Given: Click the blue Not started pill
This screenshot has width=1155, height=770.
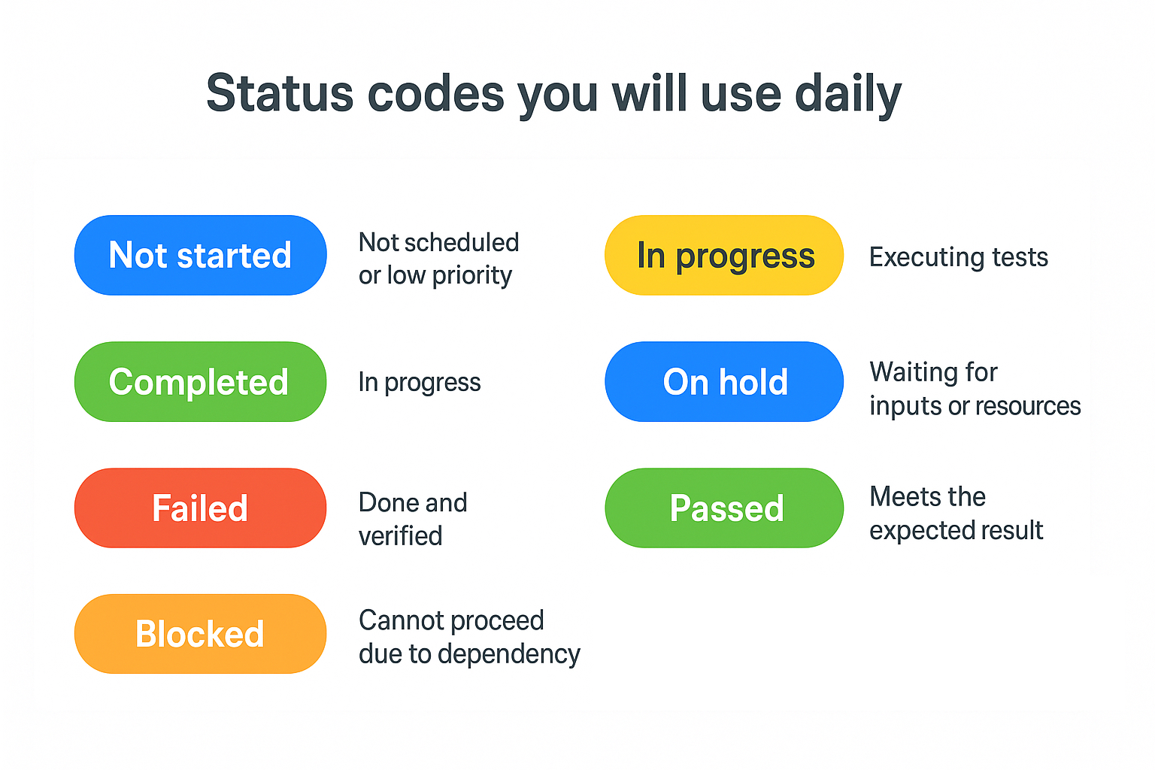Looking at the screenshot, I should (x=200, y=256).
